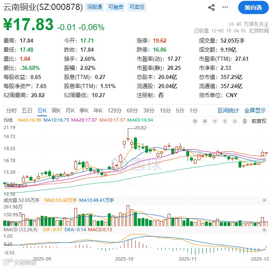
Task: Open the 月K chart tab
Action: click(x=70, y=110)
